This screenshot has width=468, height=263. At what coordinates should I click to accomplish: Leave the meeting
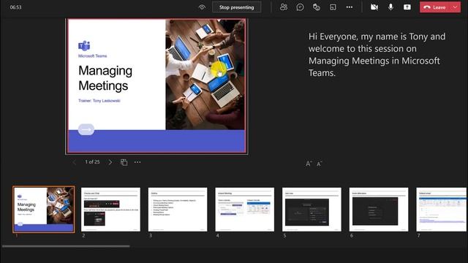(435, 7)
